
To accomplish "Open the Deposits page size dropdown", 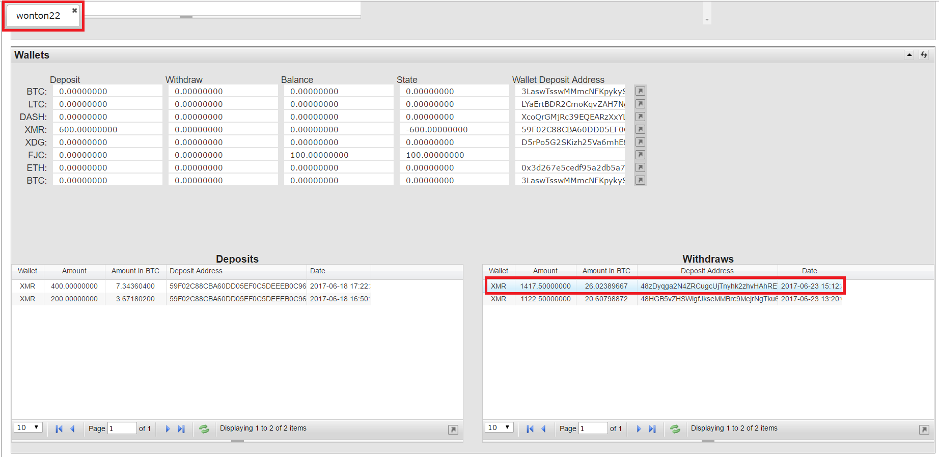I will 28,427.
